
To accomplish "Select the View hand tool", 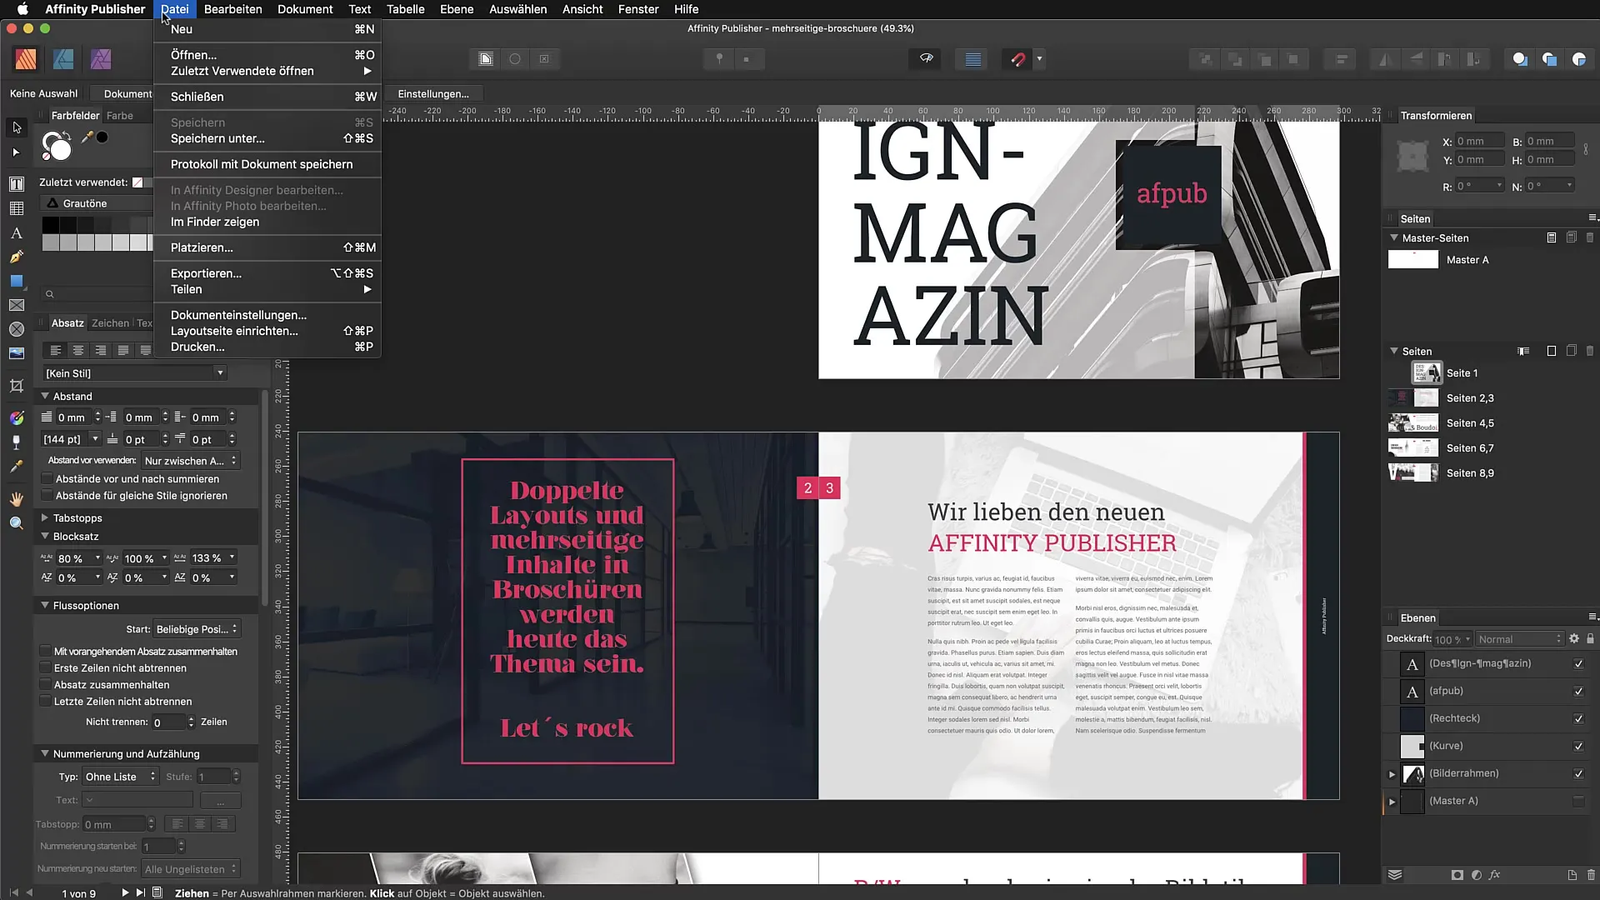I will pyautogui.click(x=17, y=499).
